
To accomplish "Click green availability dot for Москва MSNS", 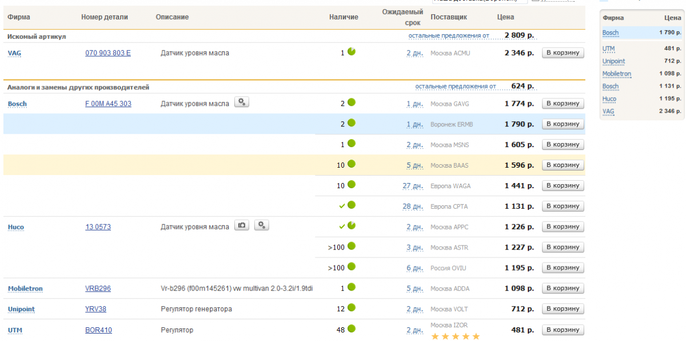I will 352,144.
